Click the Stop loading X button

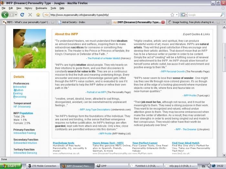click(30, 15)
